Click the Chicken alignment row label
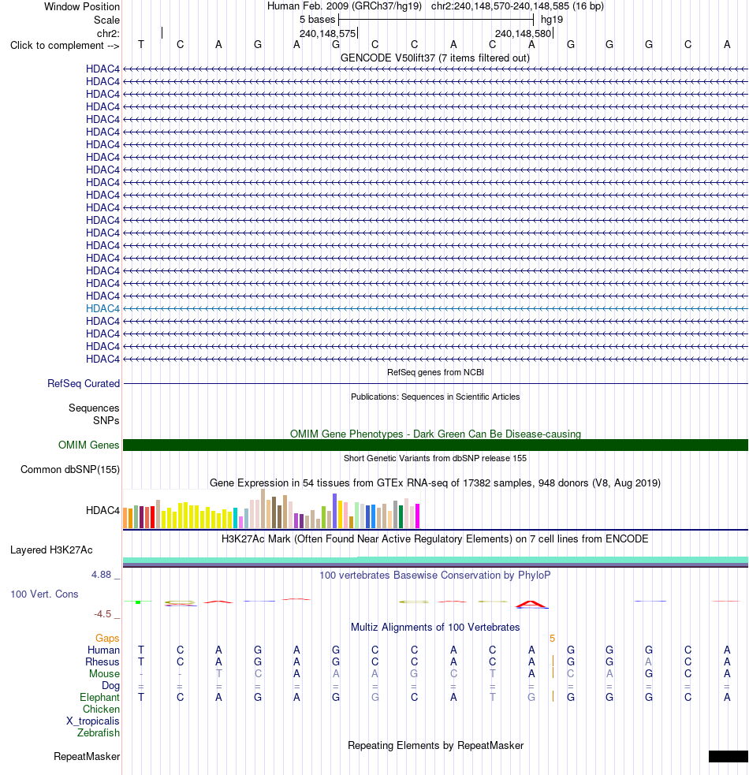749x775 pixels. [102, 710]
